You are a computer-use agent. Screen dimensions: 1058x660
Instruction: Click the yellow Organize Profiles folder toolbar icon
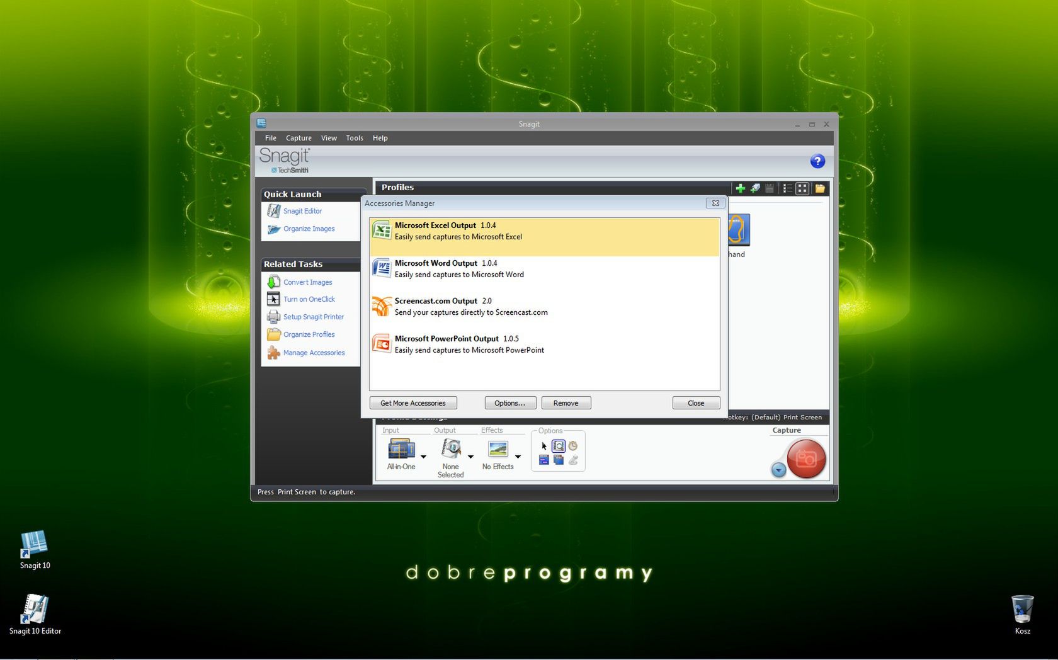coord(820,188)
